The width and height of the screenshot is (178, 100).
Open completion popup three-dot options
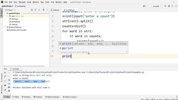pos(127,52)
